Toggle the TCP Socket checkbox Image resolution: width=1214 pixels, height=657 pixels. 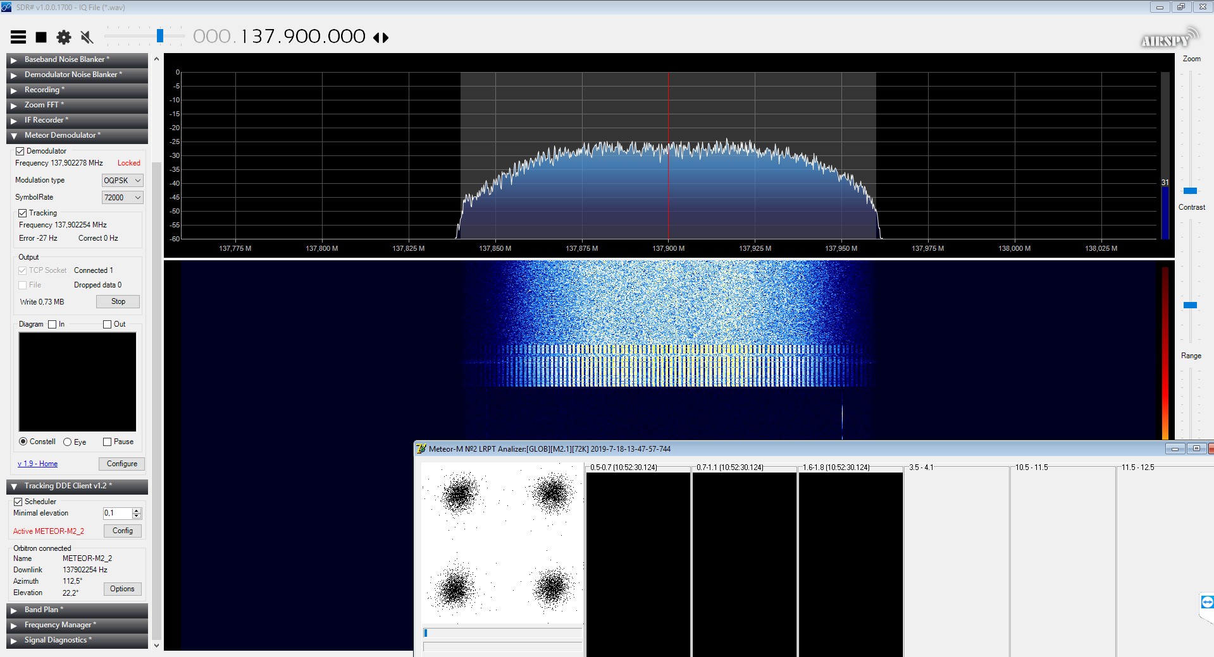tap(23, 270)
